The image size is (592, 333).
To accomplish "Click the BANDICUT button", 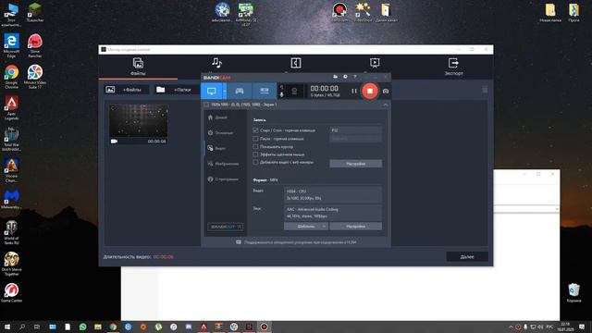I will (x=226, y=227).
